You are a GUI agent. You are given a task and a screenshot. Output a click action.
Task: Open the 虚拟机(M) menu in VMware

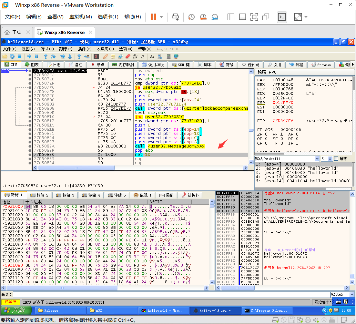(81, 17)
